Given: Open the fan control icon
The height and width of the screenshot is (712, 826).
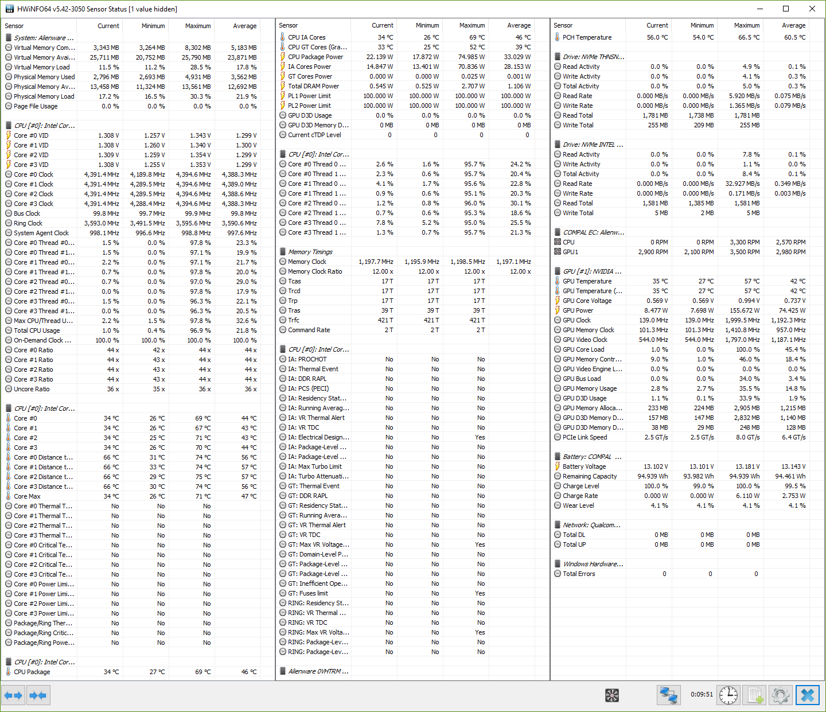Looking at the screenshot, I should tap(612, 695).
